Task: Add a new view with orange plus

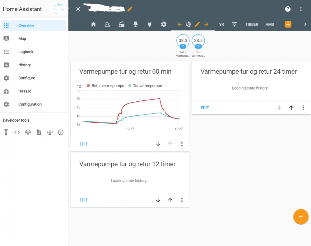Action: [x=288, y=24]
